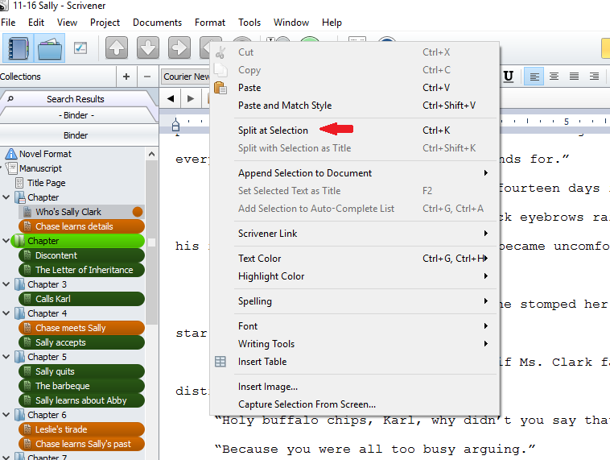This screenshot has width=610, height=460.
Task: Justify the text alignment
Action: coord(574,77)
